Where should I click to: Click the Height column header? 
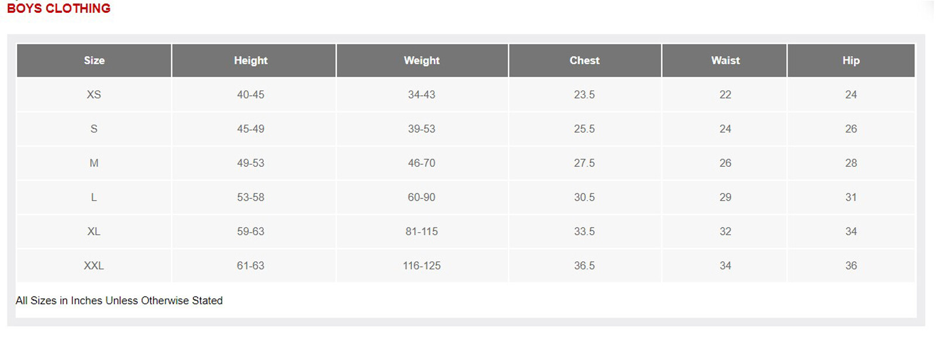click(x=250, y=60)
